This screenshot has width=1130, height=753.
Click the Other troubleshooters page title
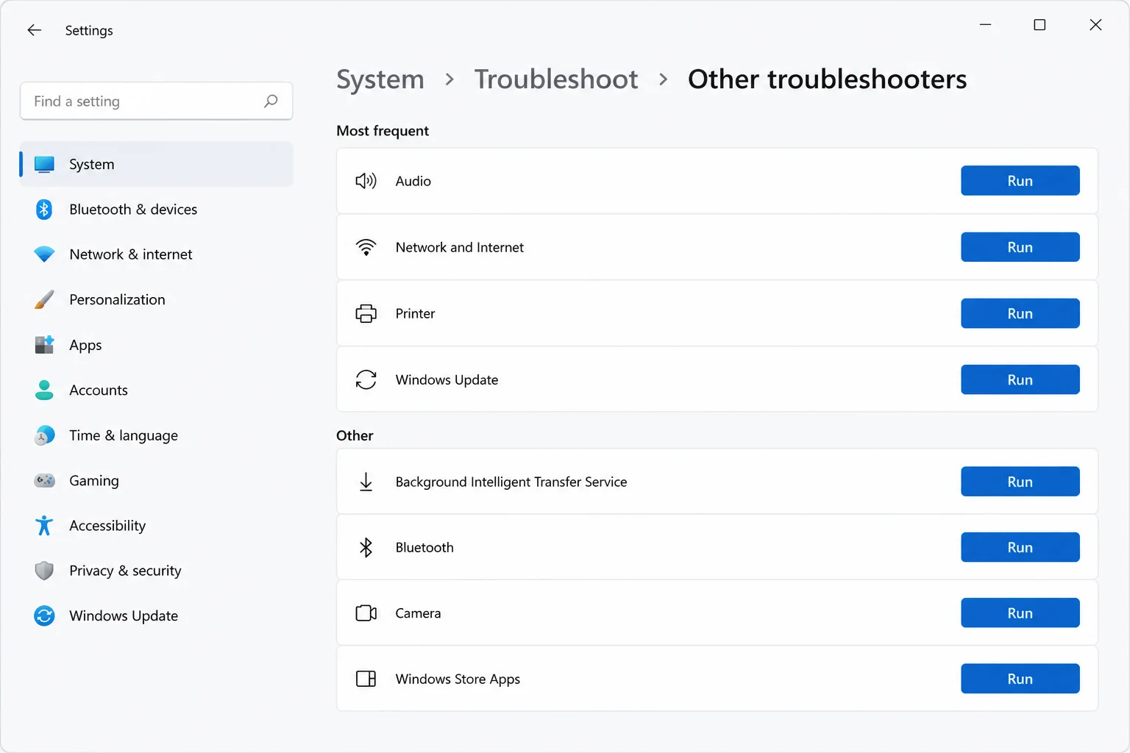827,79
